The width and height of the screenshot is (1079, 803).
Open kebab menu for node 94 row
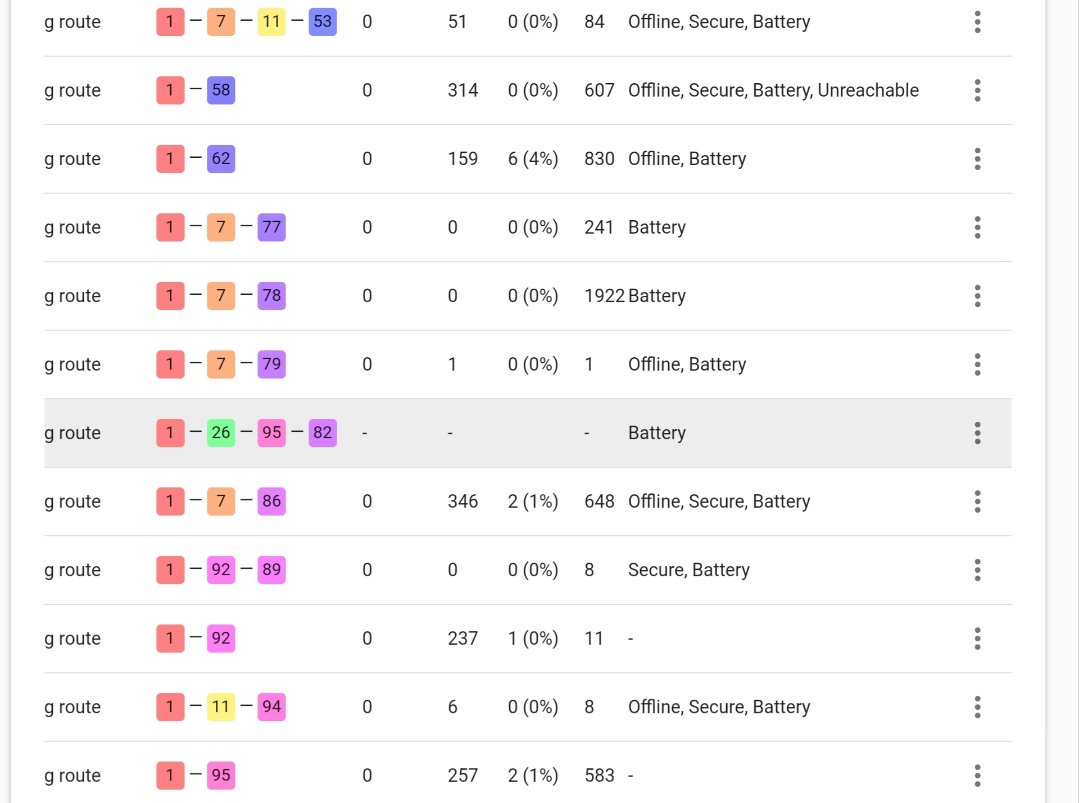(x=977, y=707)
